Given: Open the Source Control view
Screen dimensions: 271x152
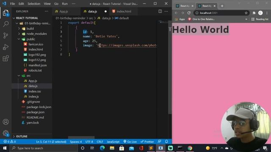Looking at the screenshot, I should tap(6, 35).
